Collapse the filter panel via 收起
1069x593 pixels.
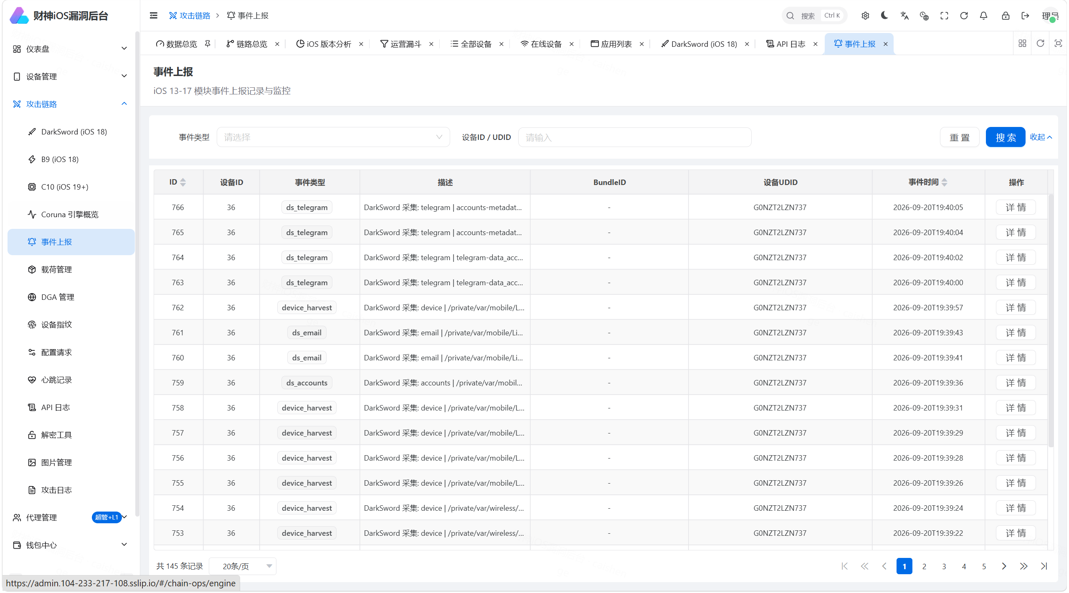click(1041, 137)
